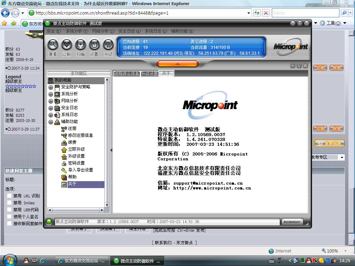This screenshot has width=355, height=266.
Task: Click the 网络分析 computers icon
Action: coord(57,101)
